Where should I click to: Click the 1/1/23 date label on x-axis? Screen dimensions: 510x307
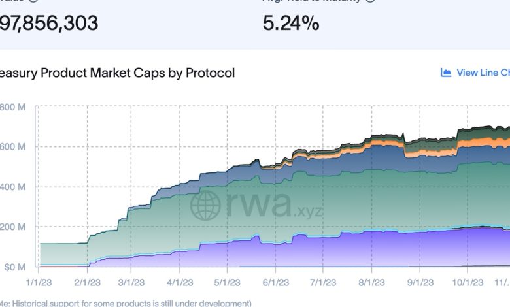[x=38, y=282]
